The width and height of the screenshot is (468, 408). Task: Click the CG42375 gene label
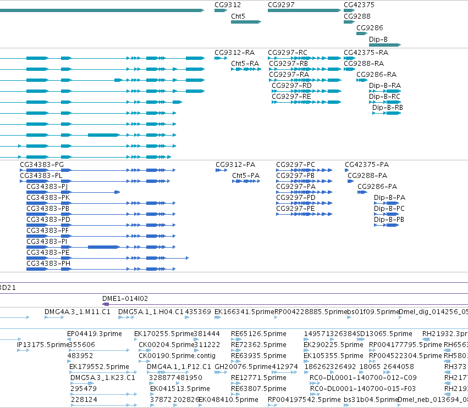coord(359,5)
